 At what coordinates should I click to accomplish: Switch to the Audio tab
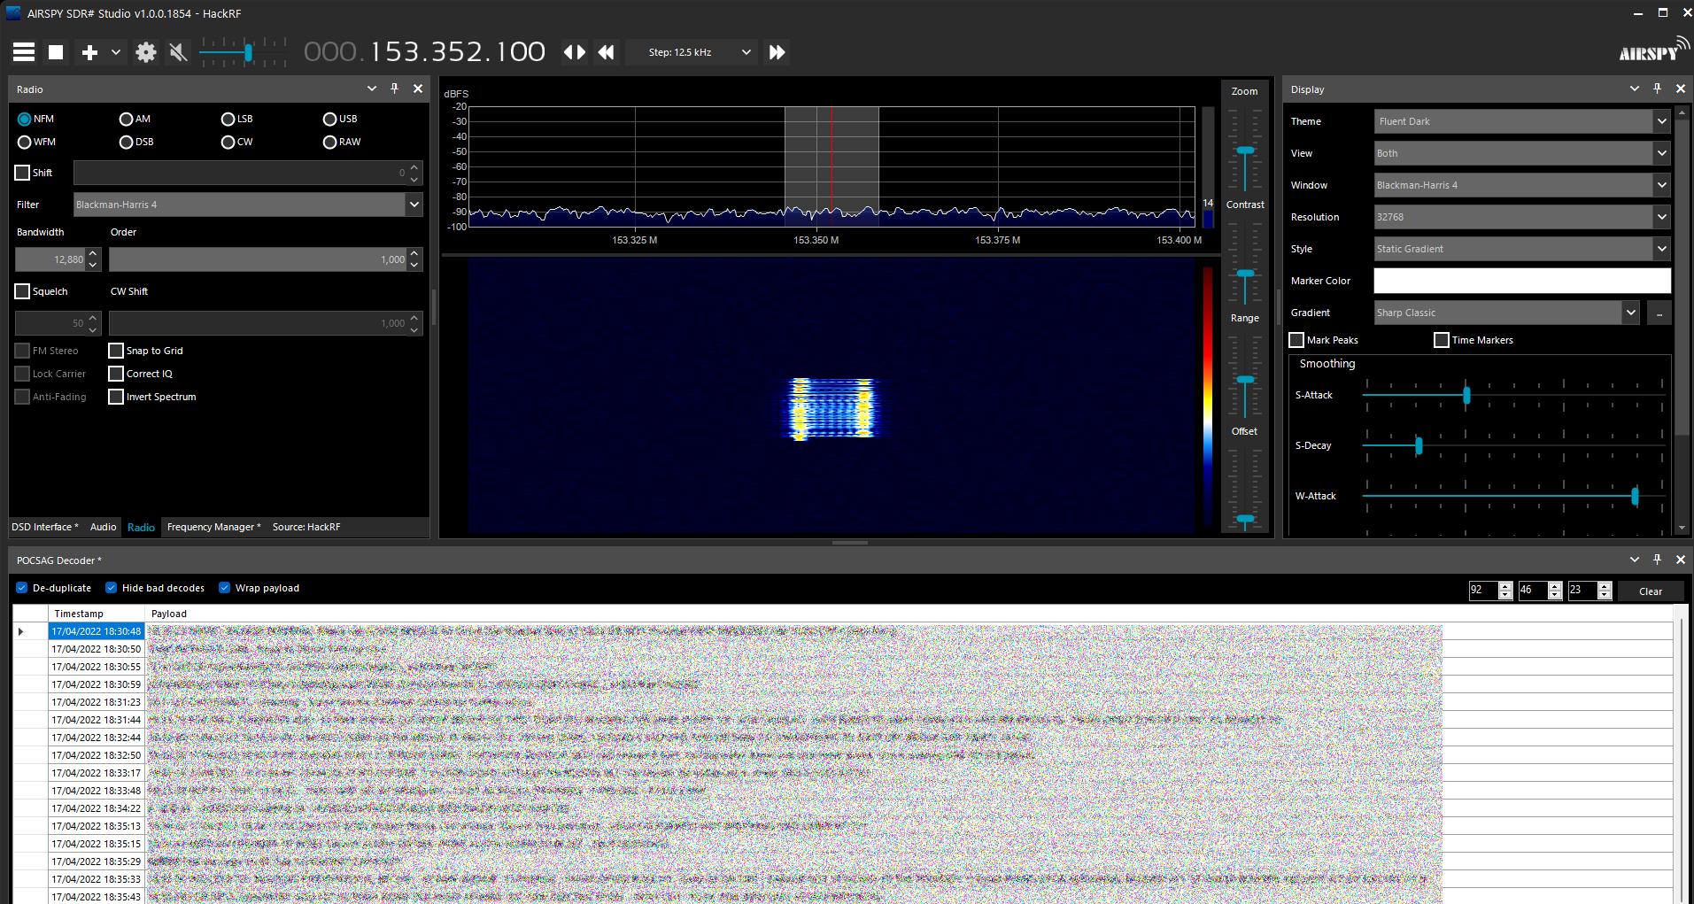point(103,527)
